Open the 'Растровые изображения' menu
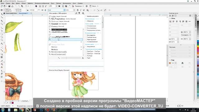 click(x=42, y=3)
